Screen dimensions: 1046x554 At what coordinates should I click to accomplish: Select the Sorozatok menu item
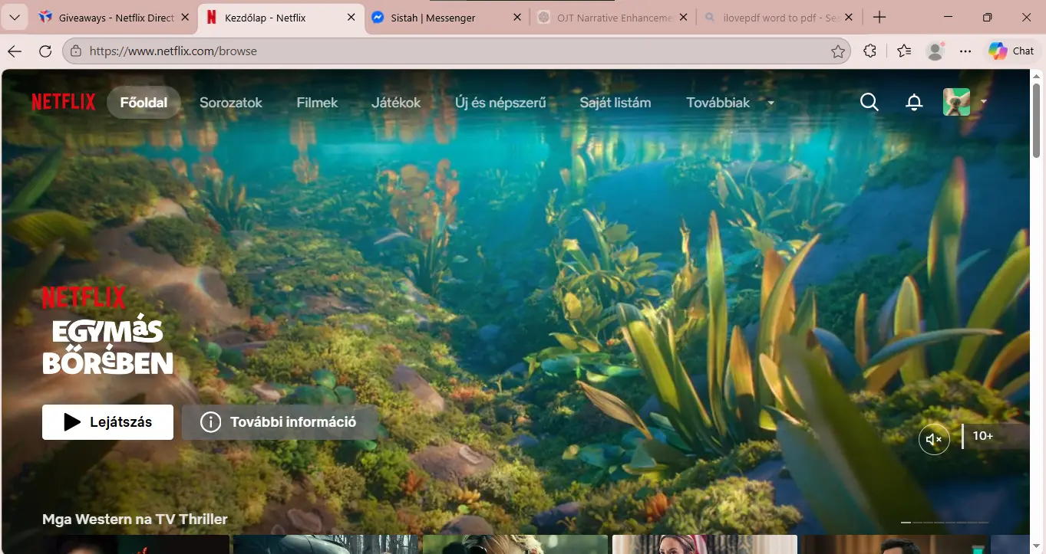[x=231, y=102]
